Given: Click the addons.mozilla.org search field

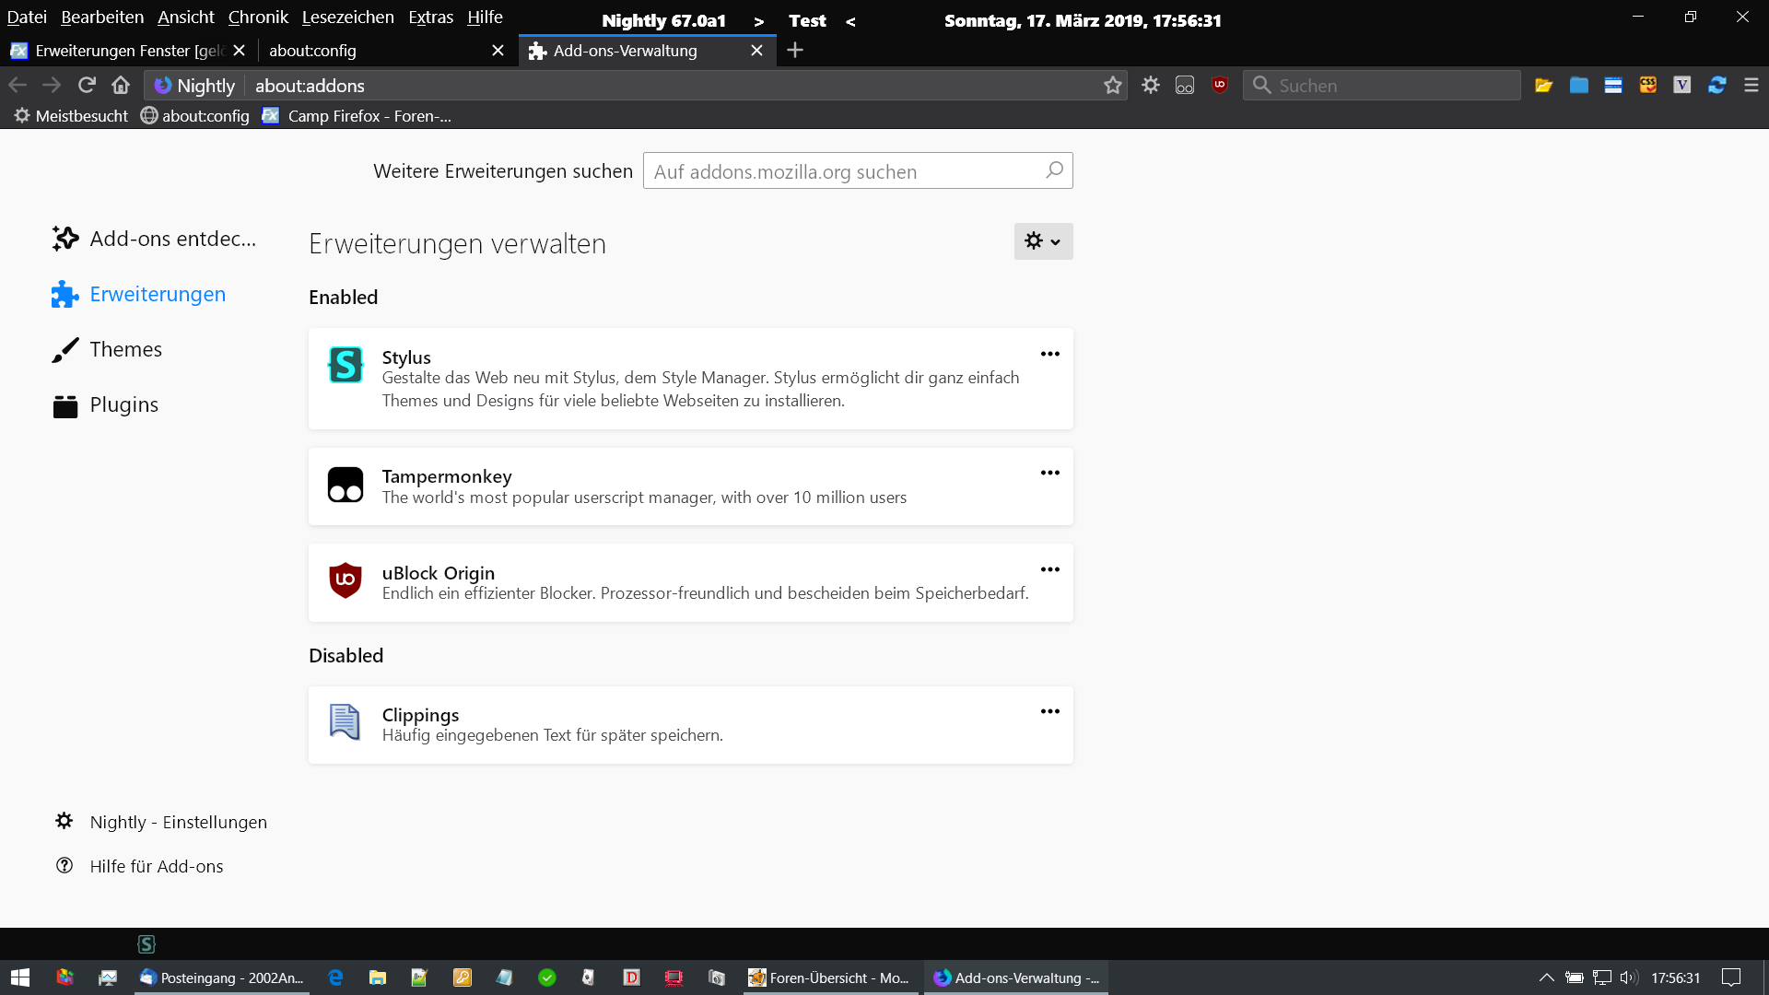Looking at the screenshot, I should (x=843, y=171).
